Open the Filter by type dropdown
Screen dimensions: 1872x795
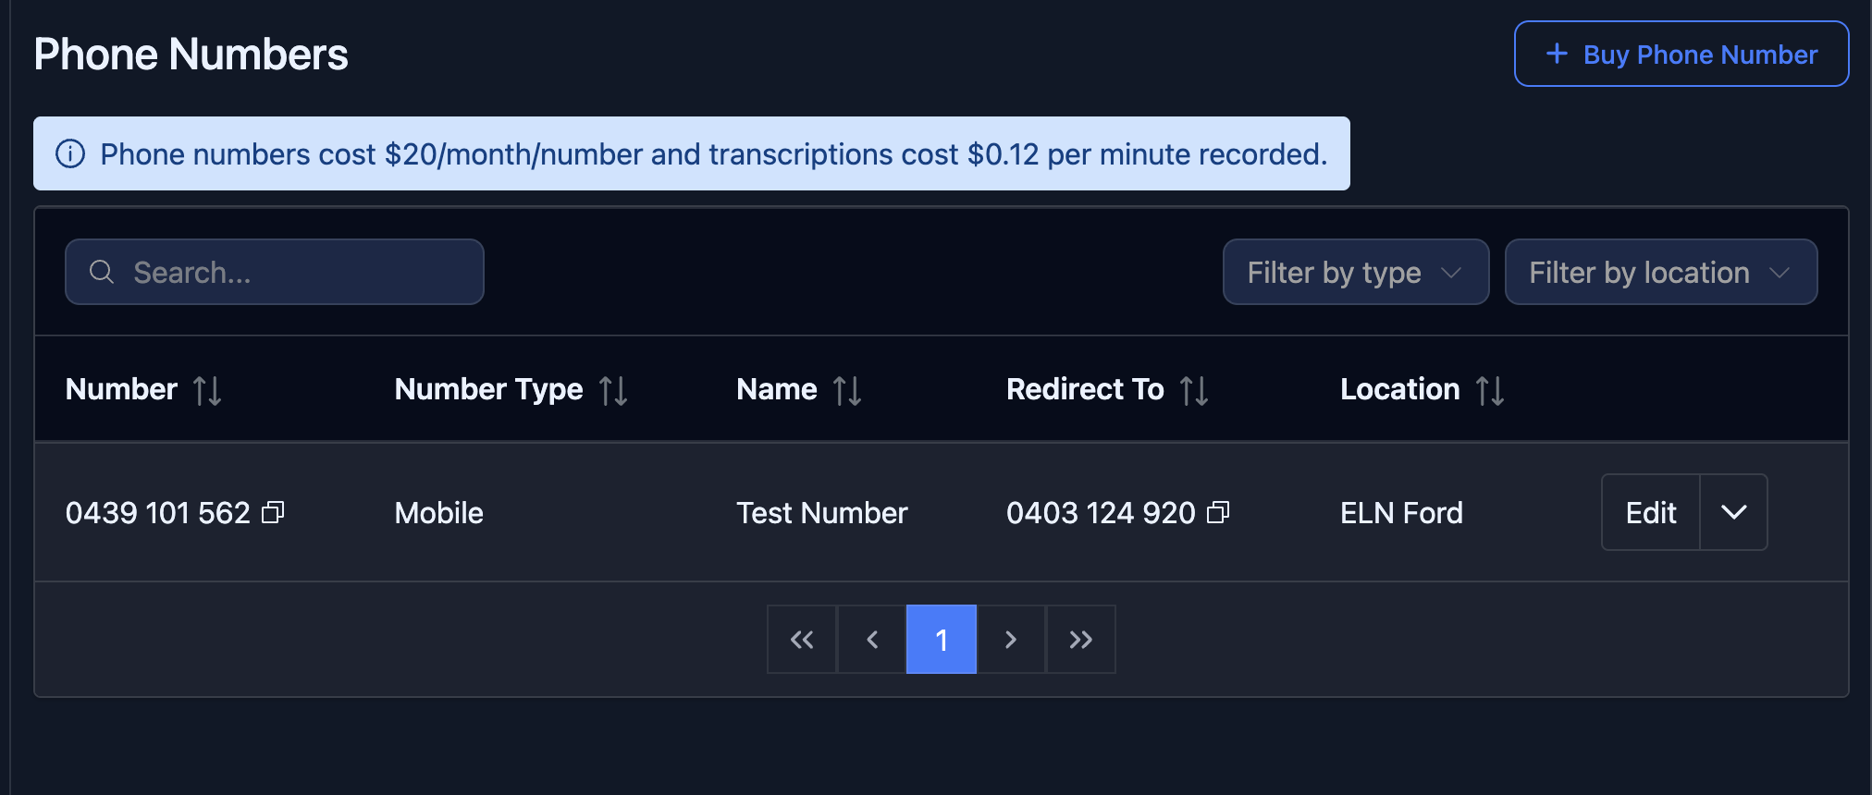pos(1355,272)
